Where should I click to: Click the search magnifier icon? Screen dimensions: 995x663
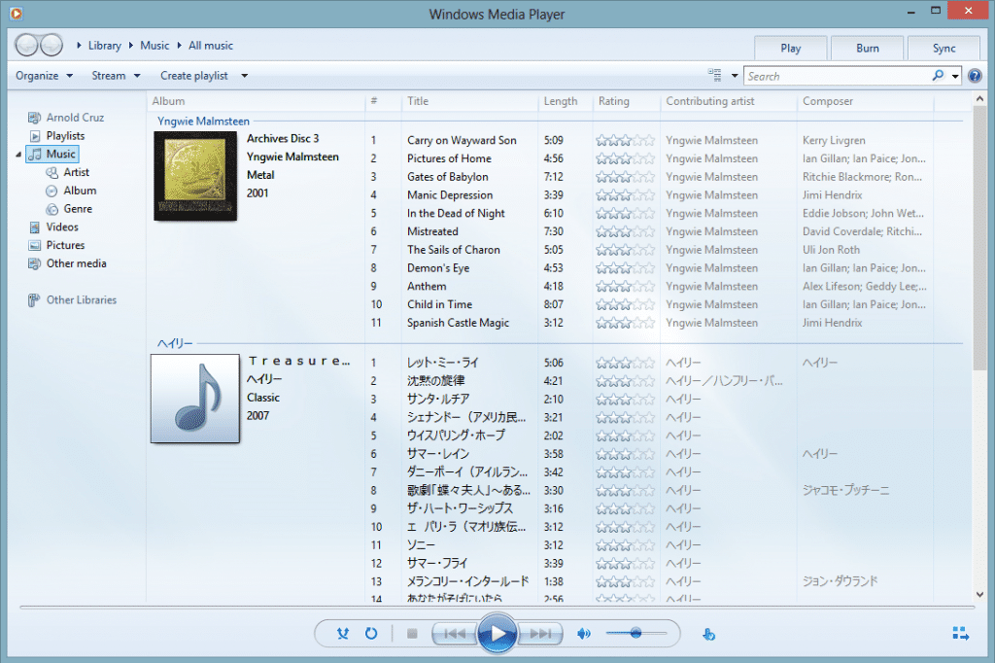coord(938,76)
